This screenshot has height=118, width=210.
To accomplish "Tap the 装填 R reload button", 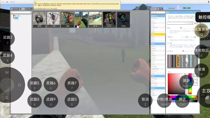I will point(202,71).
